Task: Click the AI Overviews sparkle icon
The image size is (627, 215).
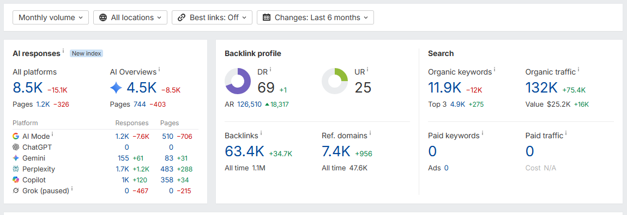Action: click(x=116, y=88)
